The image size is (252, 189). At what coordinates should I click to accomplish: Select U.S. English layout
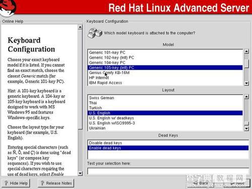[x=165, y=113]
